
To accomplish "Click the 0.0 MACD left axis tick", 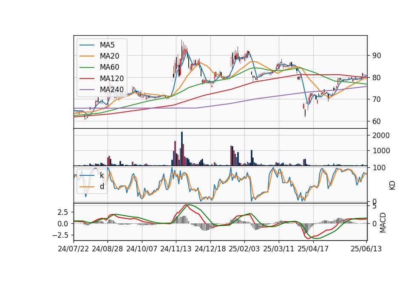I will click(62, 224).
